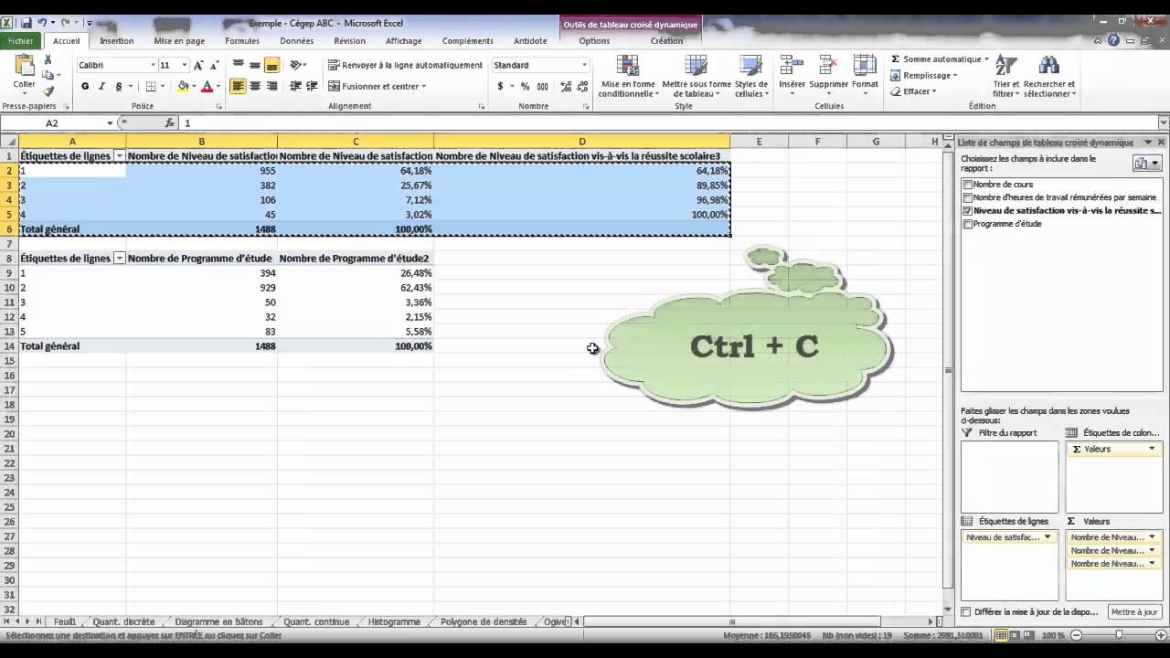This screenshot has height=658, width=1170.
Task: Open Rechercher et sélectionner
Action: pos(1049,77)
